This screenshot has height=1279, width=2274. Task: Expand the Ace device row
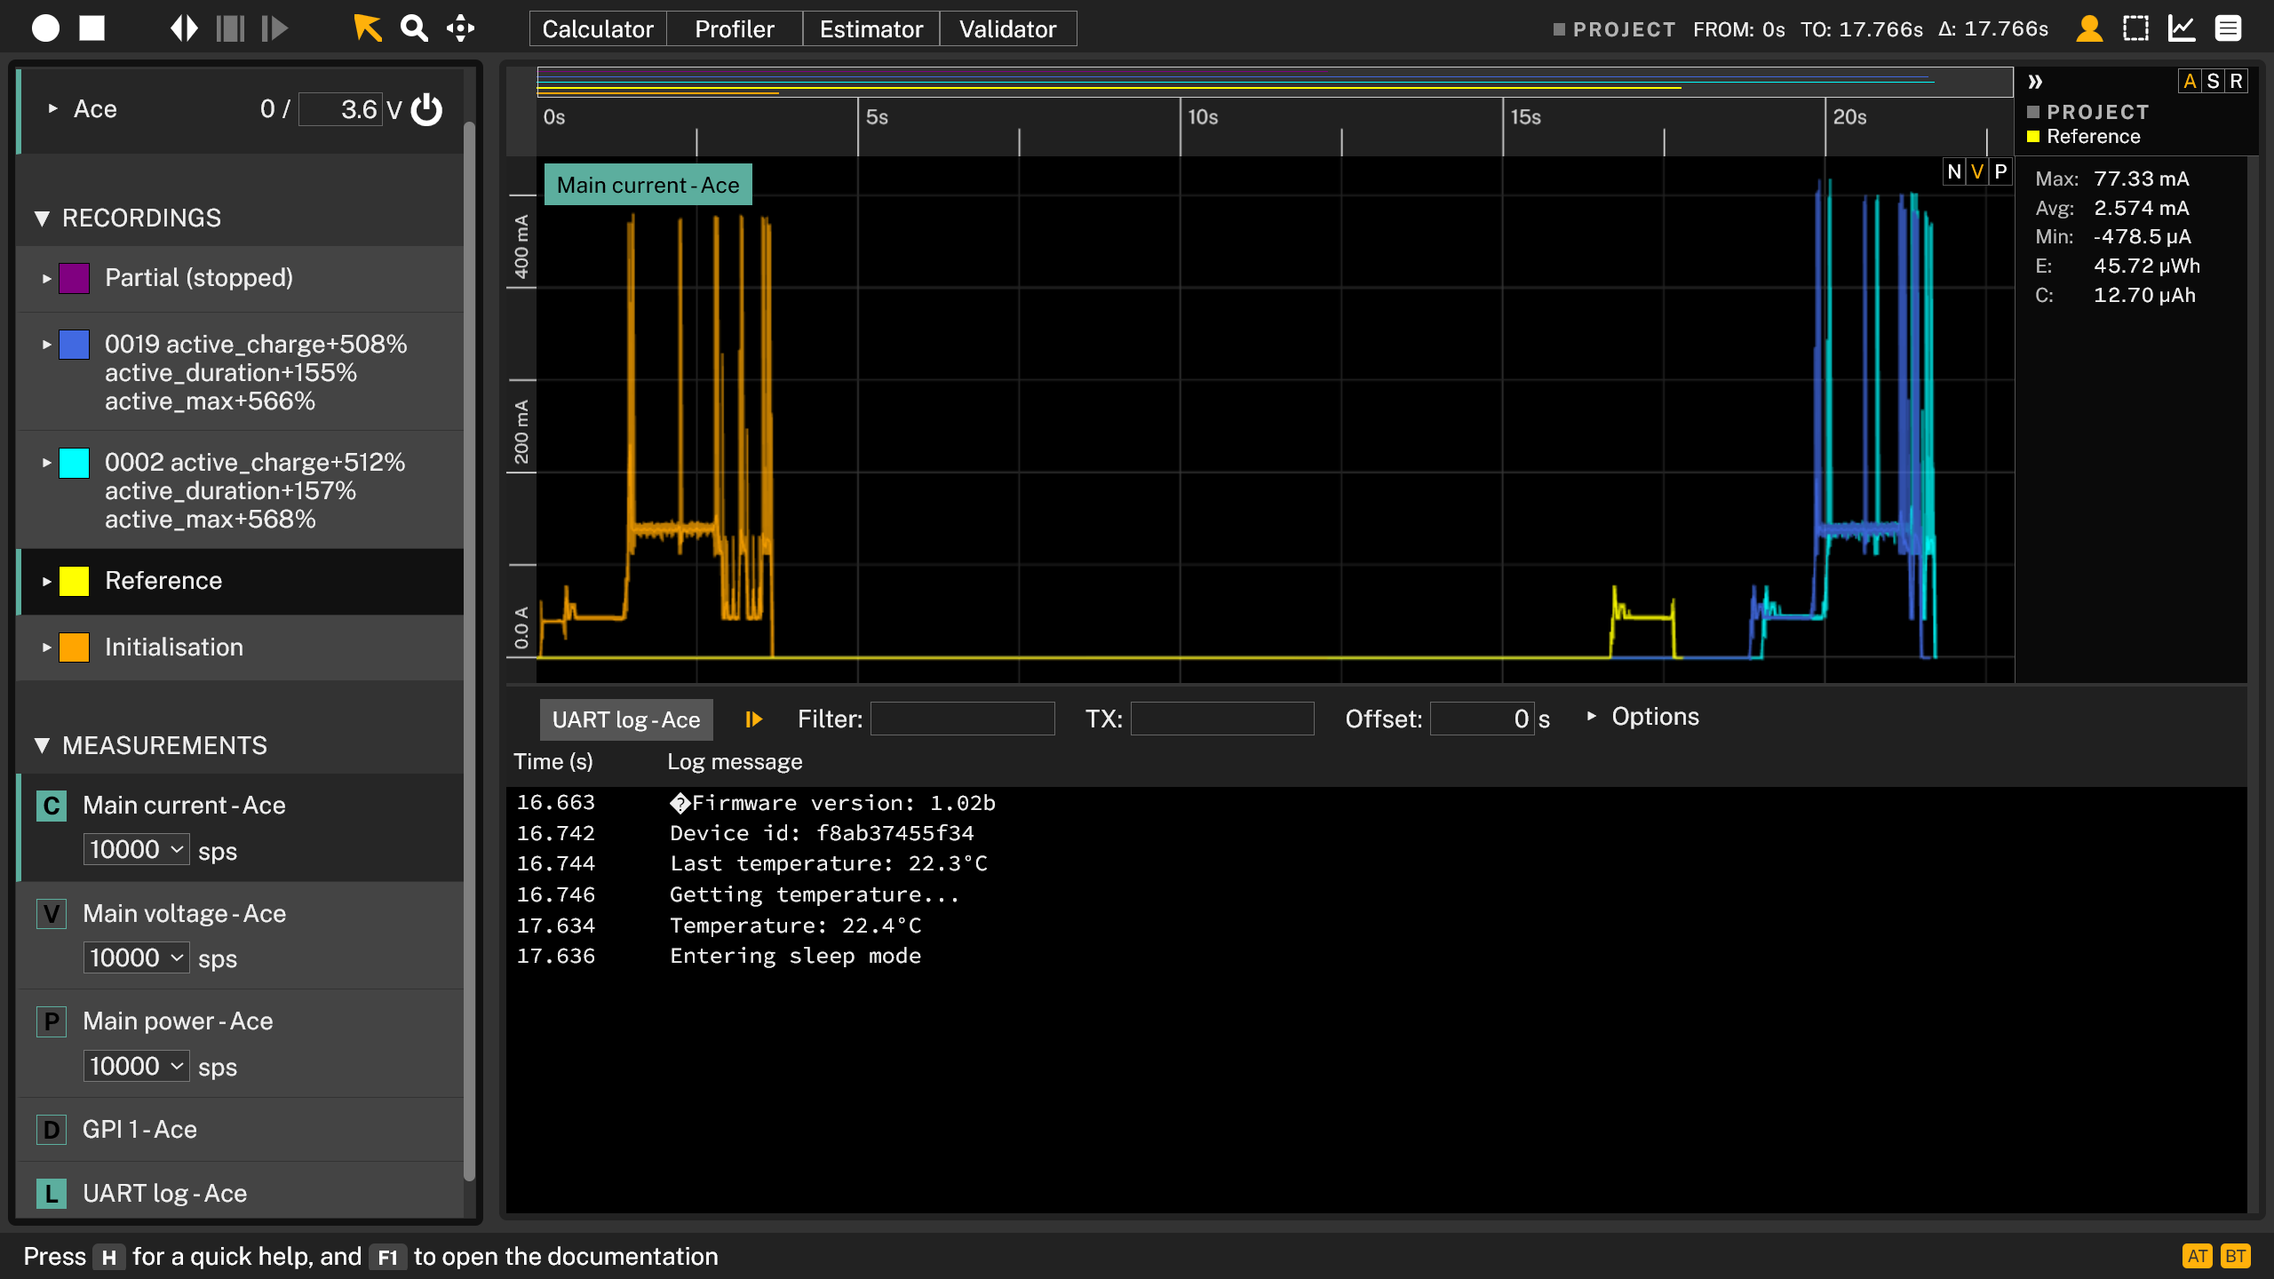pyautogui.click(x=52, y=108)
